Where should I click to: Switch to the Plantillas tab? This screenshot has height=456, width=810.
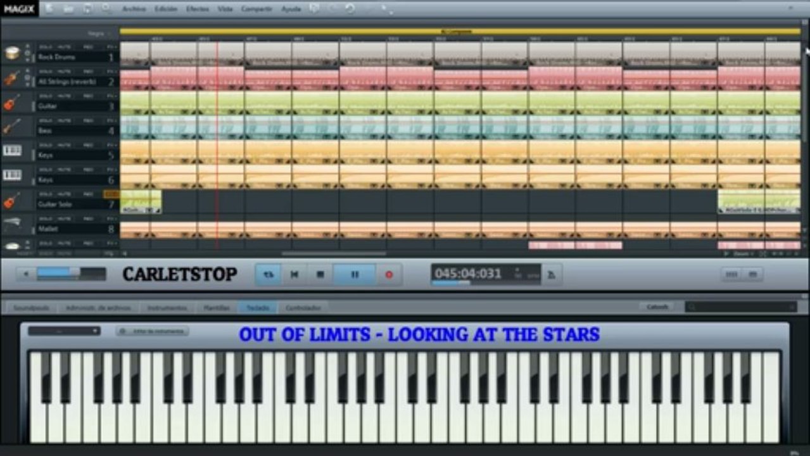click(x=216, y=308)
